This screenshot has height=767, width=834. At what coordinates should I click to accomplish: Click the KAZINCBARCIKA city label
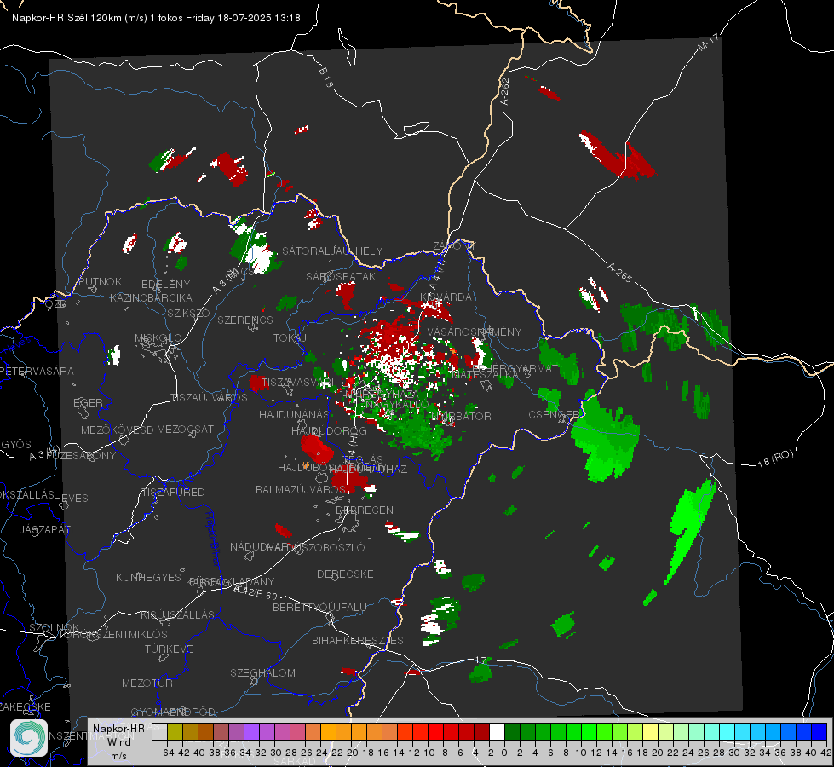pyautogui.click(x=151, y=297)
